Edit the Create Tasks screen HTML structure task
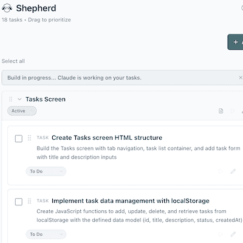The height and width of the screenshot is (243, 243). click(233, 171)
